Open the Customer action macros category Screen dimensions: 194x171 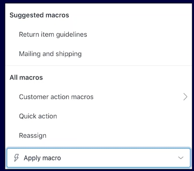coord(99,97)
